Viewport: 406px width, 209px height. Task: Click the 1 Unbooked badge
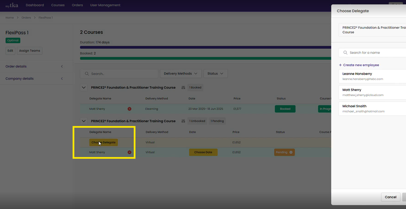pos(197,121)
